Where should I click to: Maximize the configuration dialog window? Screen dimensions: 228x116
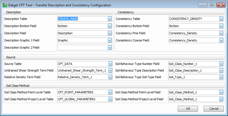pyautogui.click(x=212, y=5)
